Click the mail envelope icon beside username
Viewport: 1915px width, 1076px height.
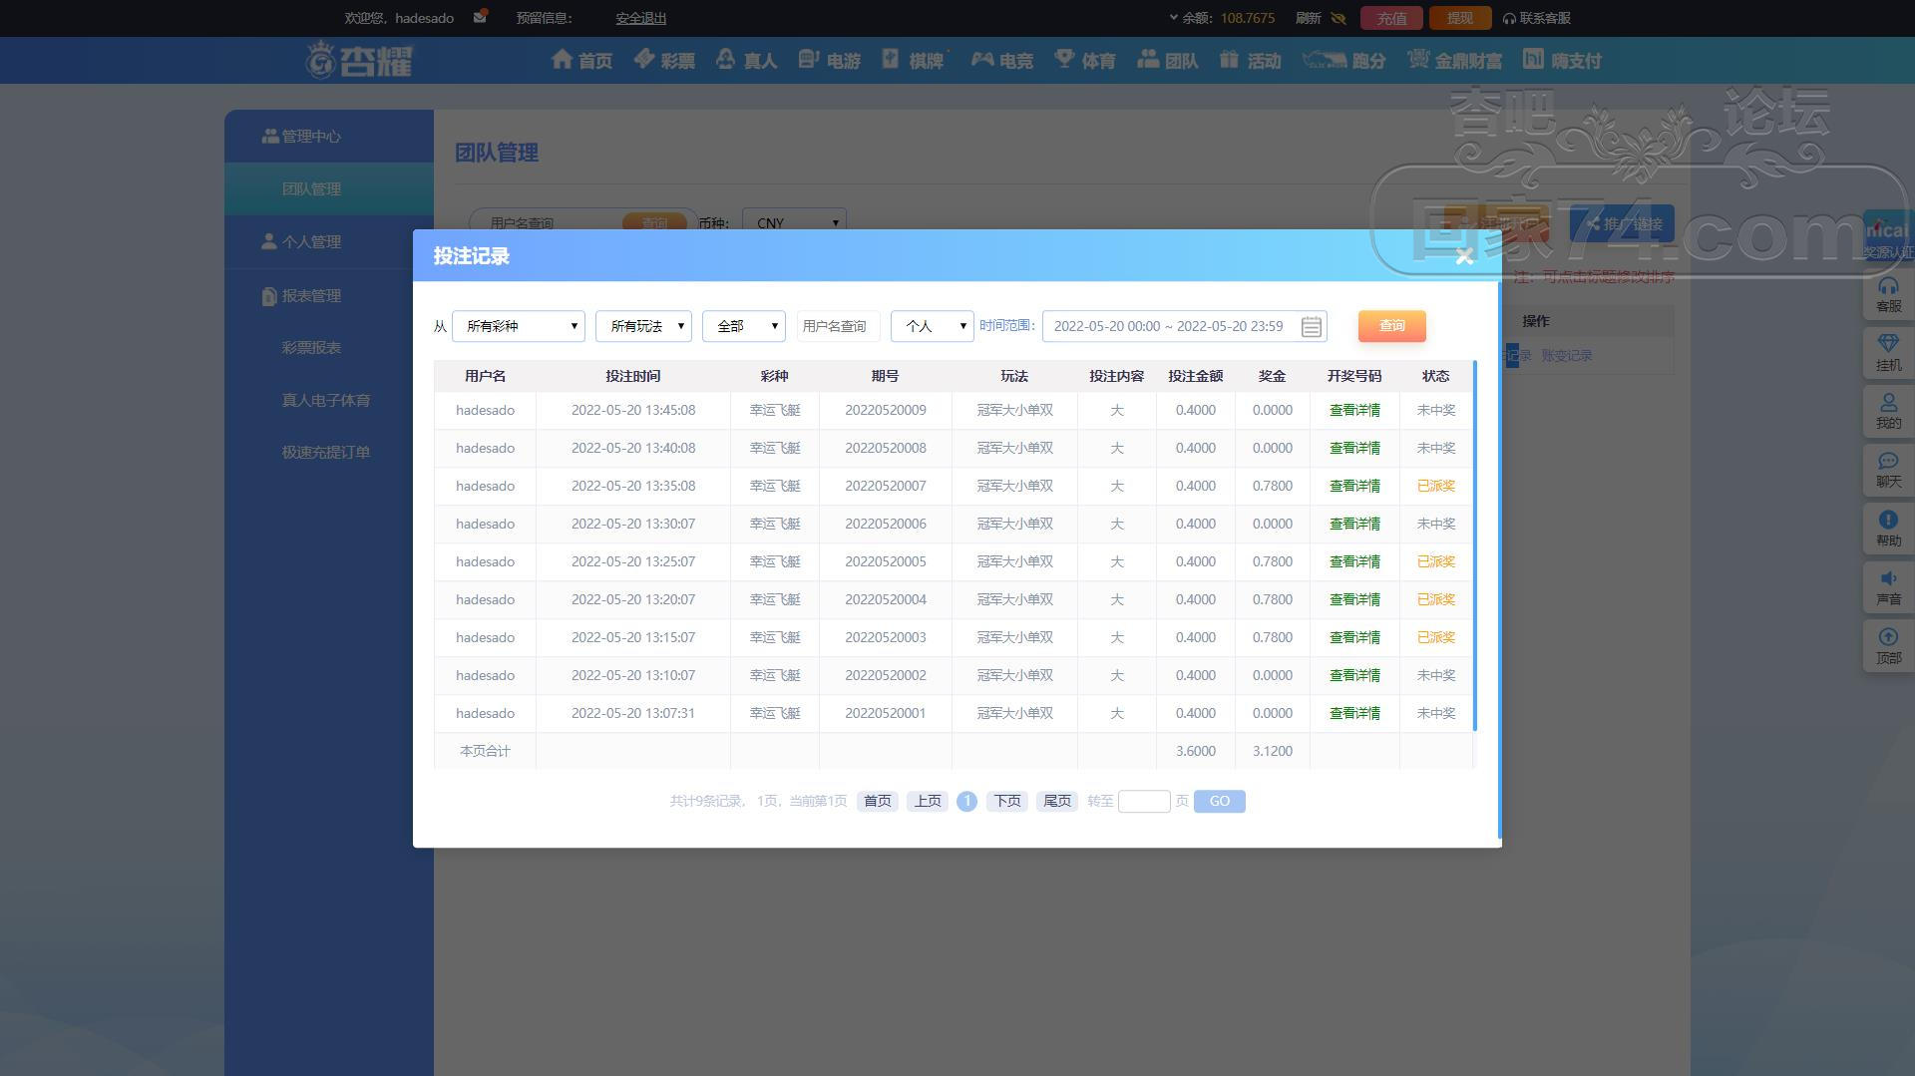pyautogui.click(x=480, y=17)
